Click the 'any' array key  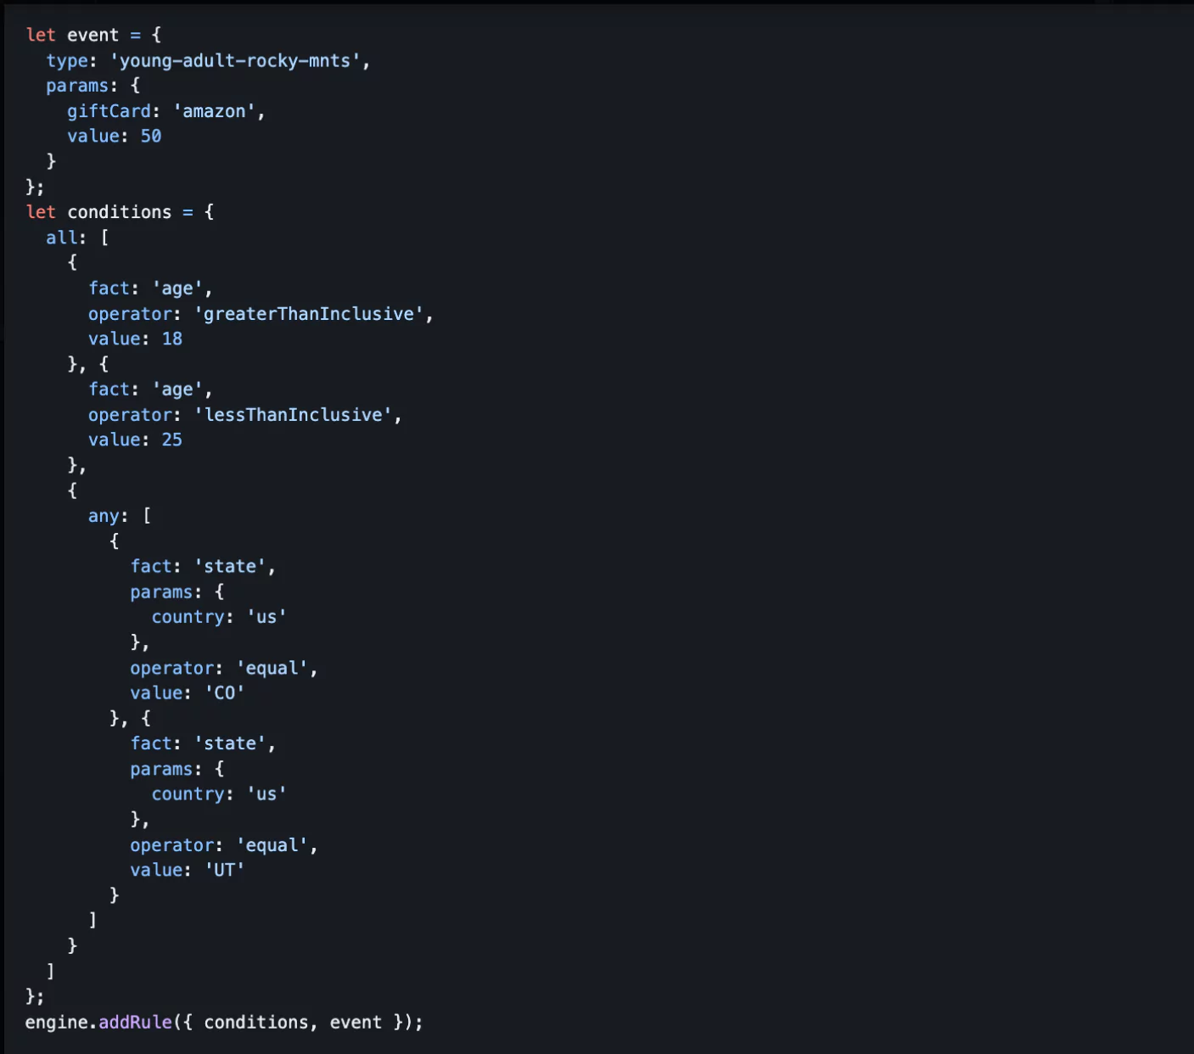pyautogui.click(x=103, y=515)
